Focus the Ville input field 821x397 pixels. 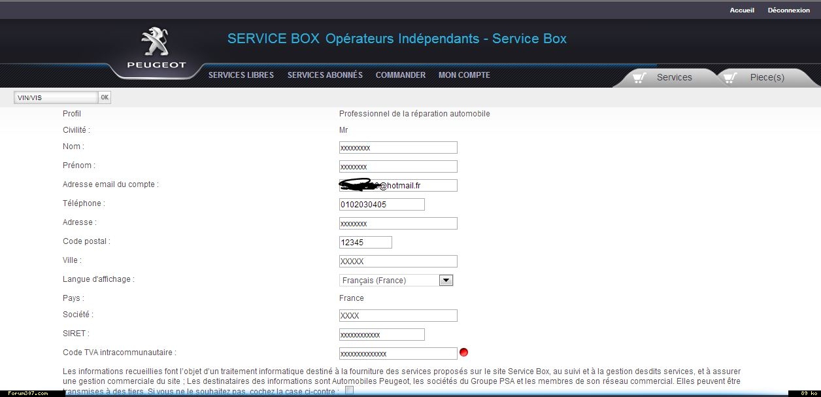(x=398, y=262)
